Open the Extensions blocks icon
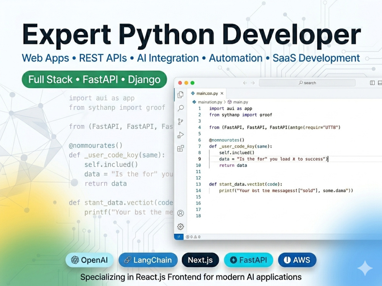The height and width of the screenshot is (286, 382). pyautogui.click(x=181, y=148)
